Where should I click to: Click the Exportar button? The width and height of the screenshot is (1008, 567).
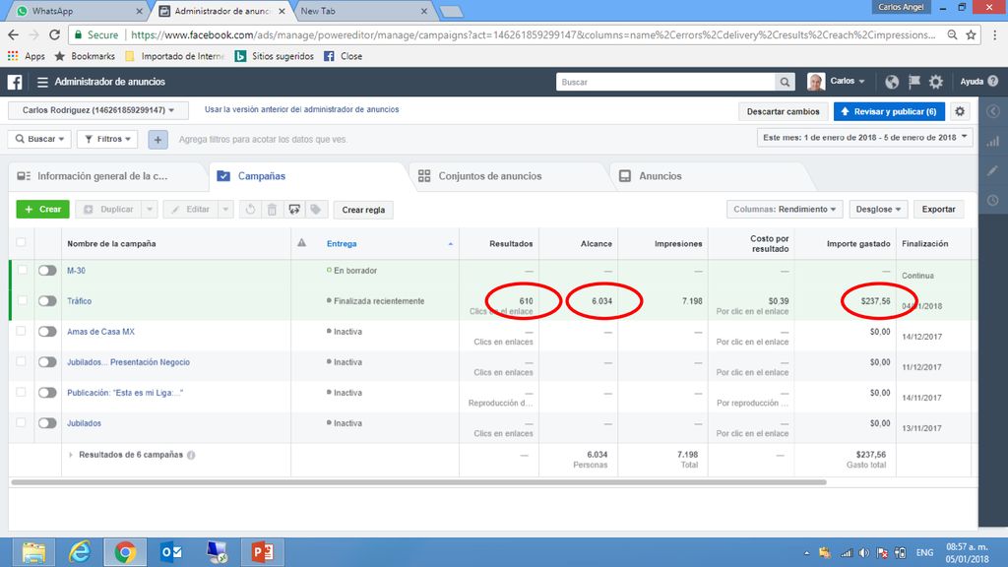pyautogui.click(x=938, y=210)
